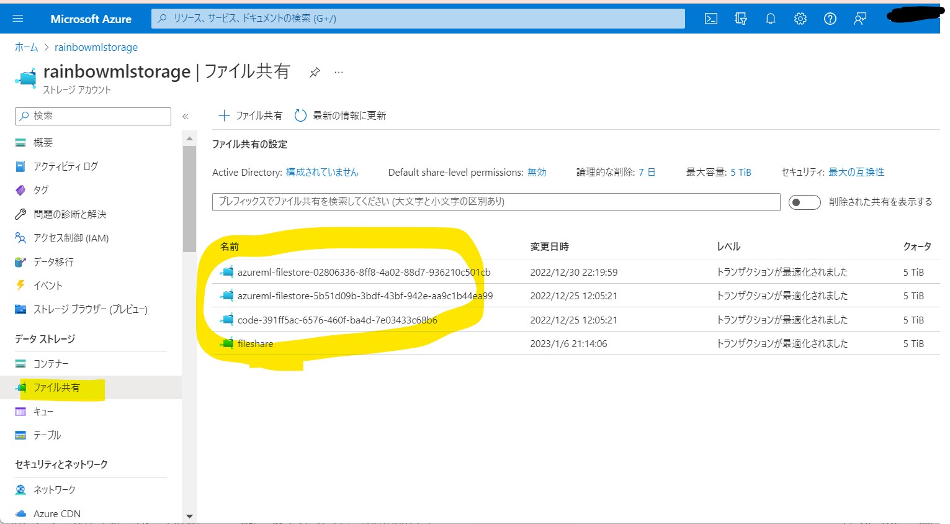This screenshot has height=524, width=950.
Task: Open the help question mark icon
Action: 830,19
